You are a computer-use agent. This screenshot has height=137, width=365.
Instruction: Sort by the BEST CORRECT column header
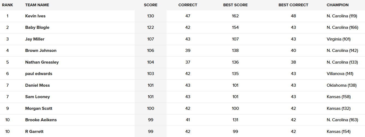(x=293, y=5)
